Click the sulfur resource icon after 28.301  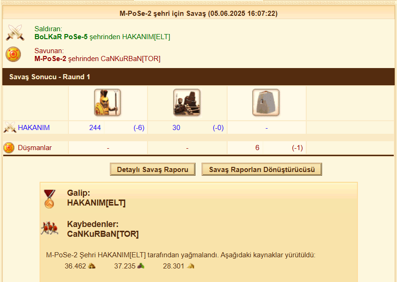pyautogui.click(x=190, y=266)
